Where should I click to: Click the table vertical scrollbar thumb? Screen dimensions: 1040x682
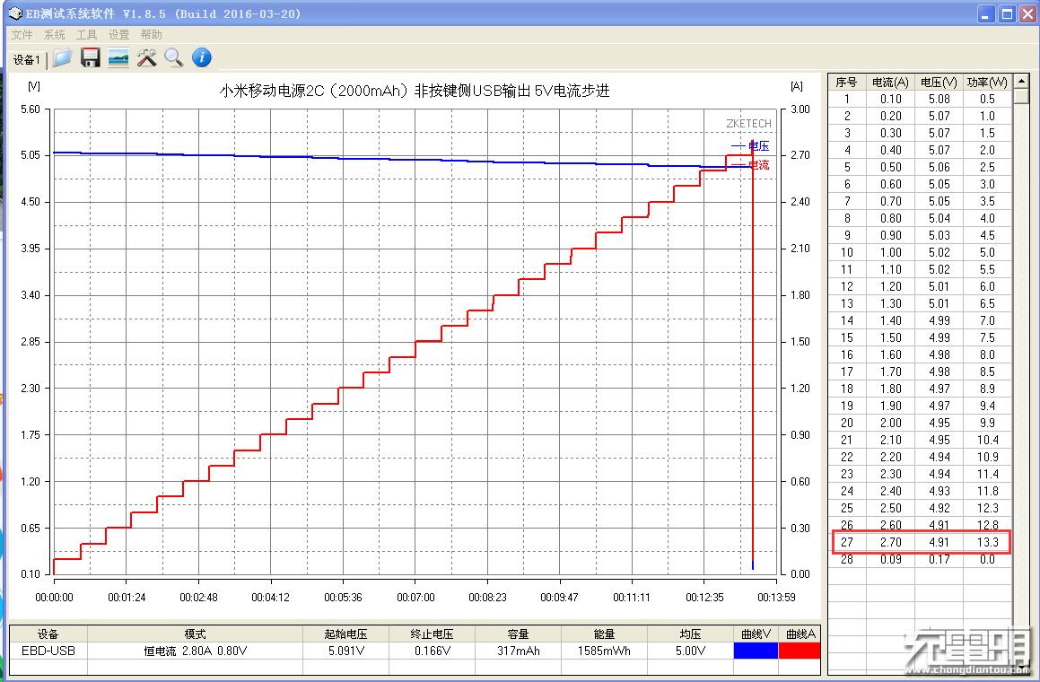point(1021,96)
